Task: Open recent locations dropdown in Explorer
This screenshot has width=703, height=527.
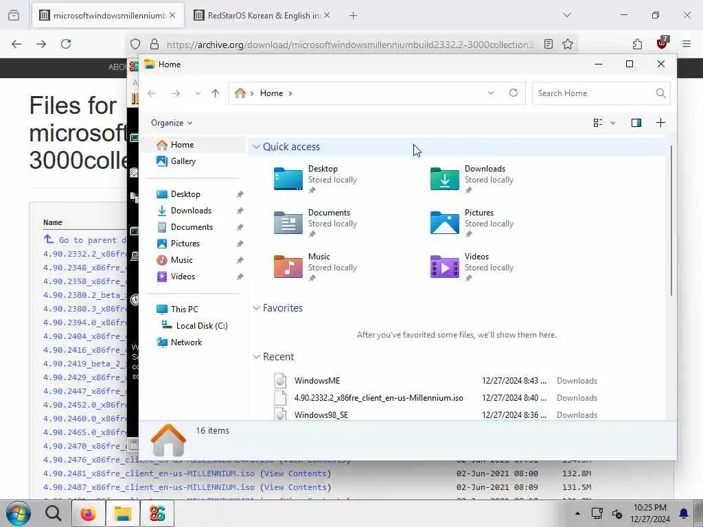Action: tap(198, 93)
